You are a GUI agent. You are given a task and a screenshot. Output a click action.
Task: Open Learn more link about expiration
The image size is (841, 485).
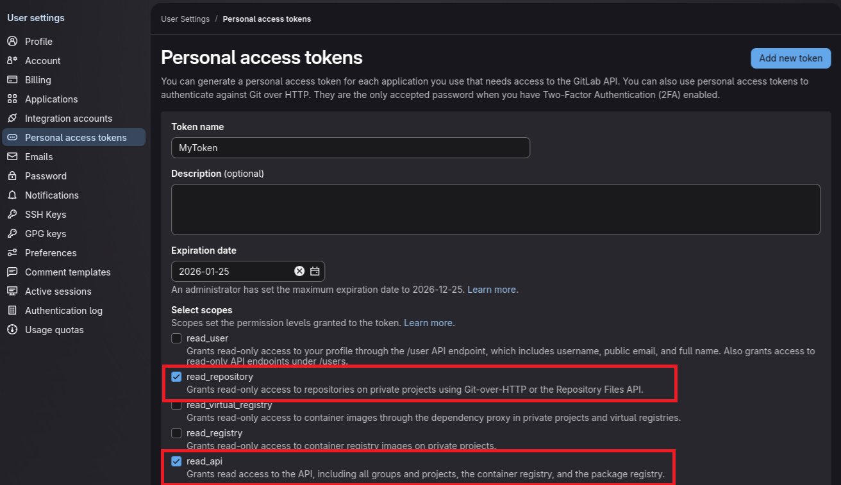[x=492, y=290]
